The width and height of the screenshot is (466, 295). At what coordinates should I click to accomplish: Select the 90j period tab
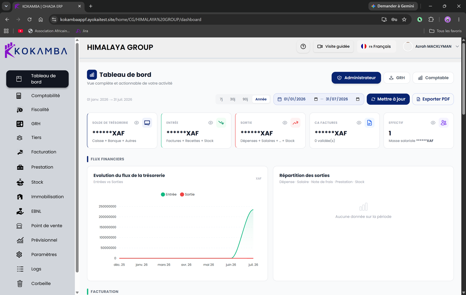(x=245, y=99)
